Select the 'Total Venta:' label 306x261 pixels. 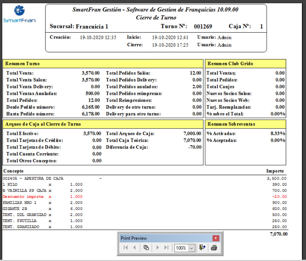tap(20, 73)
